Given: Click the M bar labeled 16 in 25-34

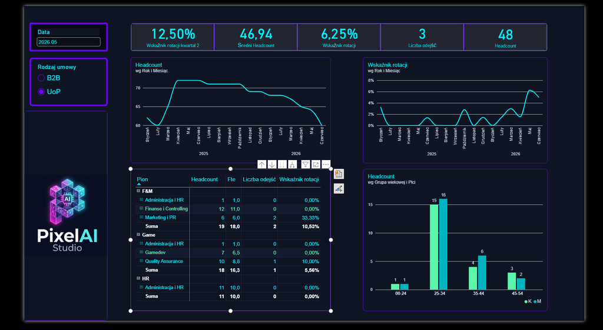Looking at the screenshot, I should pos(443,244).
